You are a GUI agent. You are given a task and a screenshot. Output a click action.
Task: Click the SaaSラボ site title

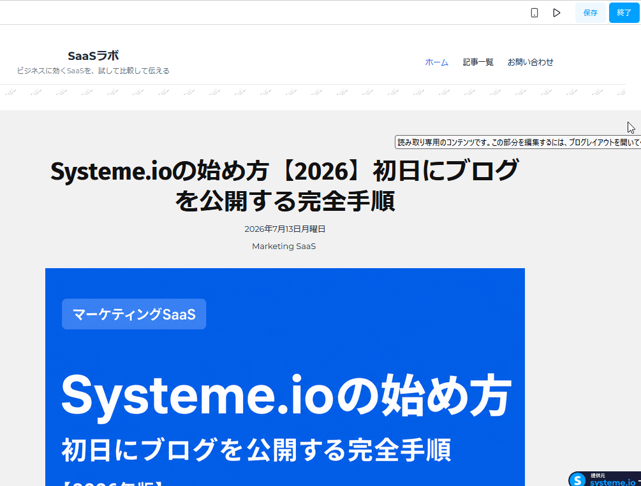(93, 55)
